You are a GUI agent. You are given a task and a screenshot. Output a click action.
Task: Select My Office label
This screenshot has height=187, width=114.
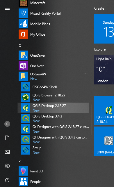(x=38, y=34)
